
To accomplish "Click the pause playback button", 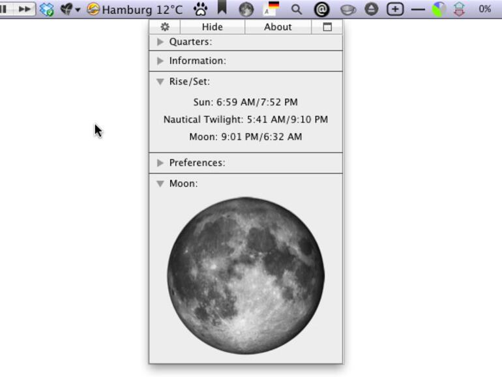I will (x=4, y=9).
